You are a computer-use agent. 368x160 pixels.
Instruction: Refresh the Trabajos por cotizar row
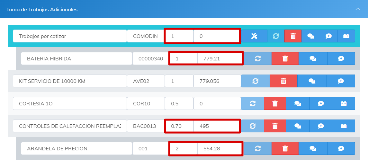276,36
